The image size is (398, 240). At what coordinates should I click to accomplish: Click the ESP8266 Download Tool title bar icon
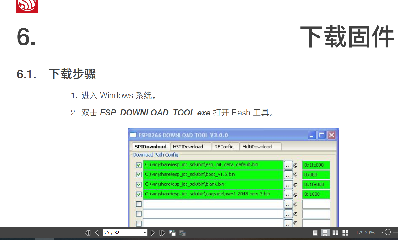(134, 135)
